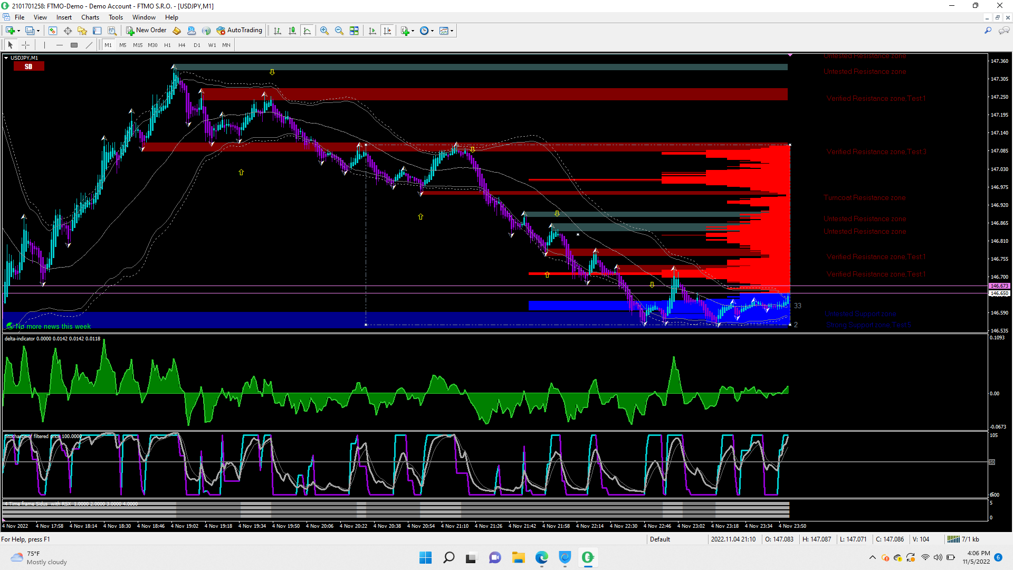Screen dimensions: 1013x570
Task: Click the red SD label on chart
Action: (28, 66)
